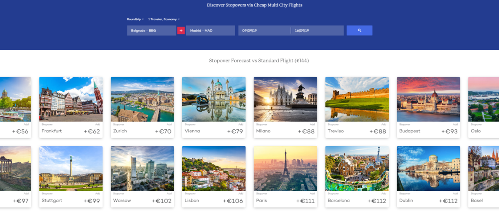Click Add on the Milano card
This screenshot has height=212, width=499.
coord(312,125)
